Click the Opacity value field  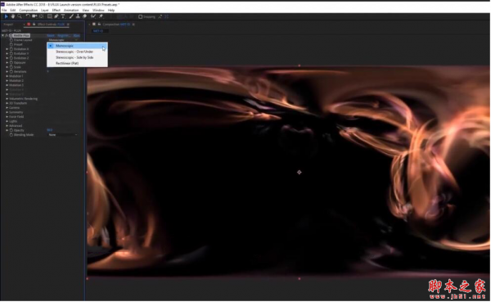[x=49, y=130]
